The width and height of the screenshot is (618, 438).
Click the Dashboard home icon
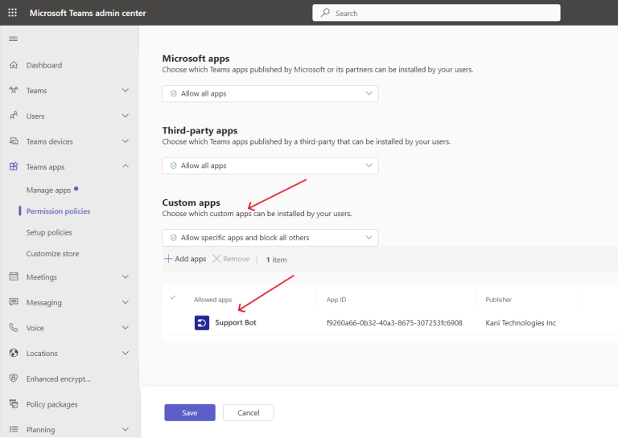(14, 65)
